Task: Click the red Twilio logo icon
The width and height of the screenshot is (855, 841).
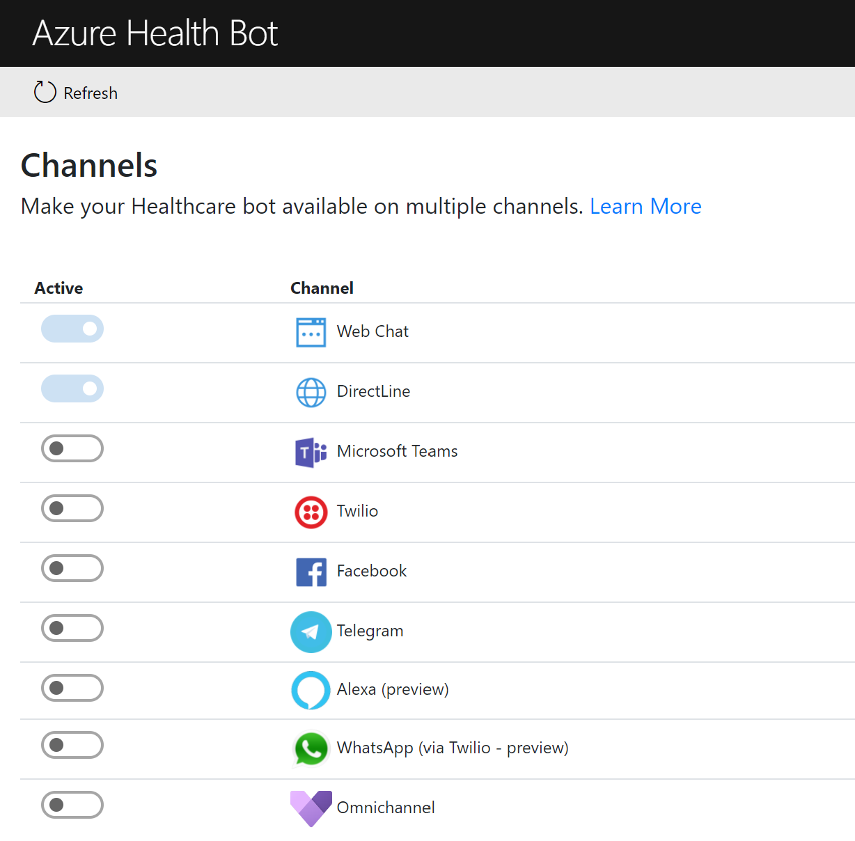Action: point(311,512)
